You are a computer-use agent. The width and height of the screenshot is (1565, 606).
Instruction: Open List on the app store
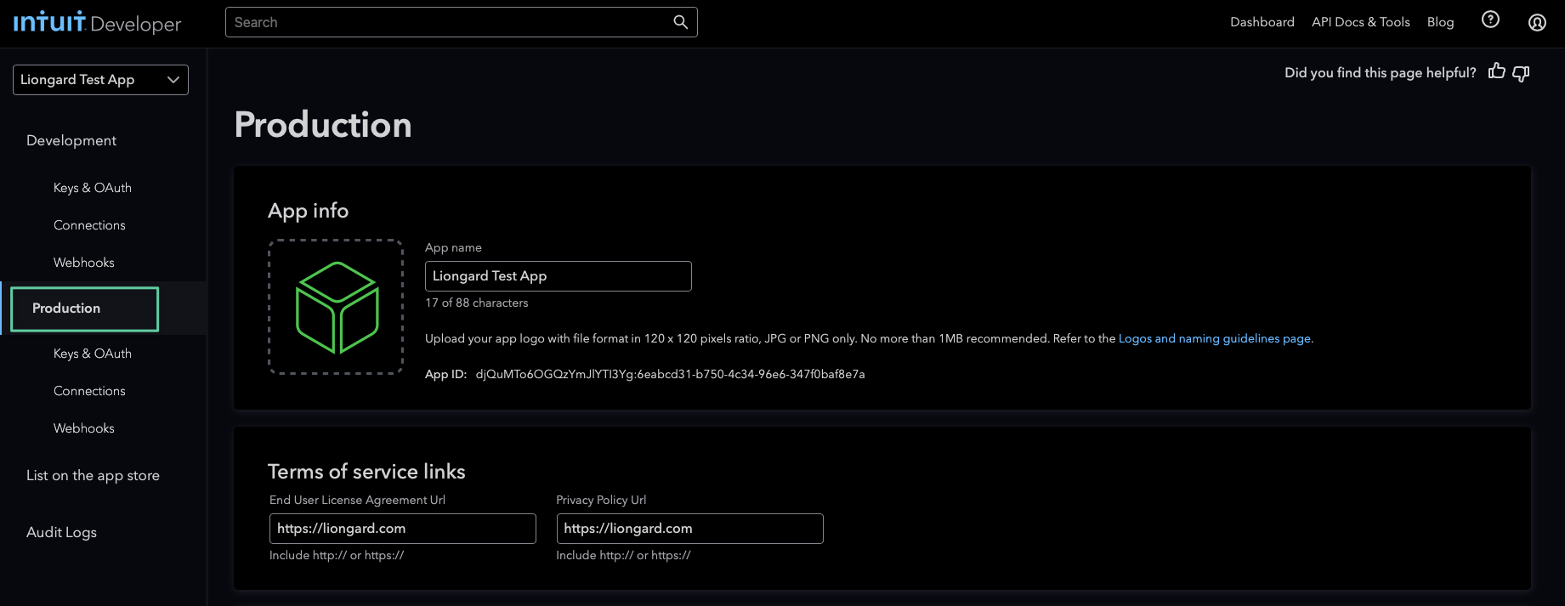[x=93, y=475]
